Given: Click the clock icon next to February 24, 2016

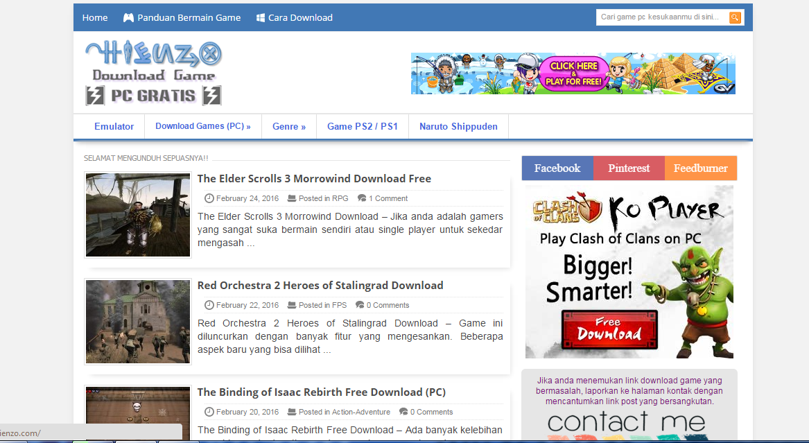Looking at the screenshot, I should 209,198.
